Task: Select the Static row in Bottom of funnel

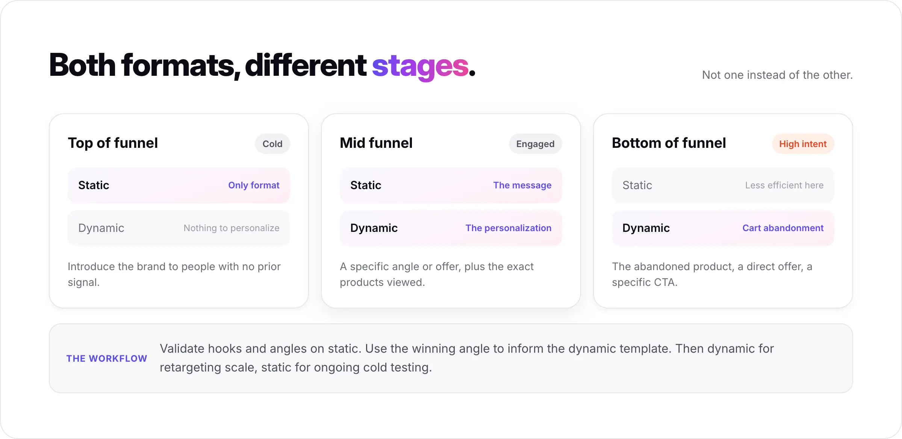Action: 723,185
